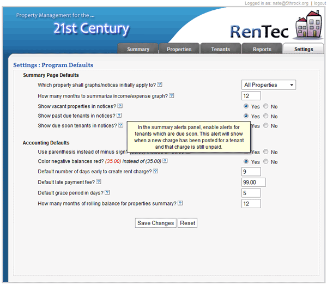Select No for show past due tenants

pyautogui.click(x=266, y=116)
